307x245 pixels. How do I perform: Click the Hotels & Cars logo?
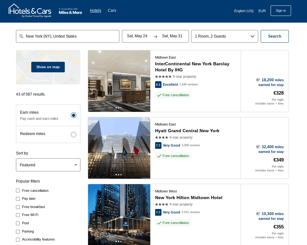[x=30, y=11]
